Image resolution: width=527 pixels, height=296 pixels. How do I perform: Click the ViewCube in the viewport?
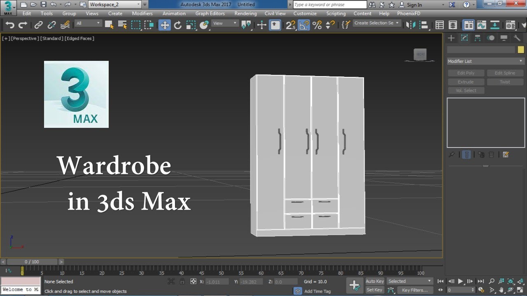coord(420,54)
